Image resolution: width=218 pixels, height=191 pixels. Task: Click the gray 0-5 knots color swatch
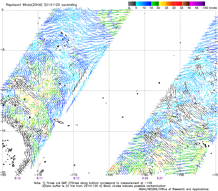point(132,4)
